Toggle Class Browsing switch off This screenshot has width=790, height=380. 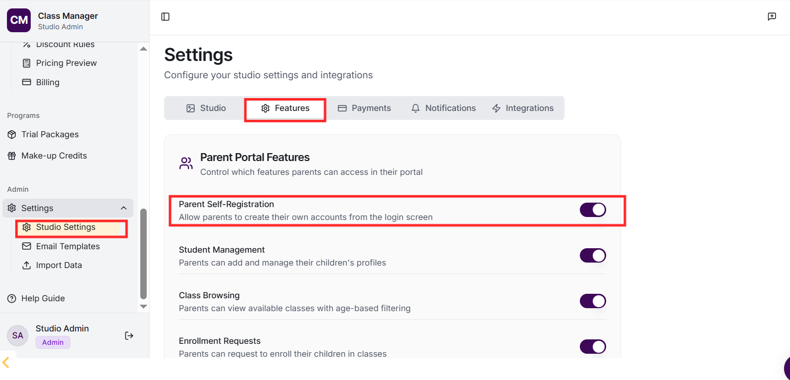coord(593,301)
